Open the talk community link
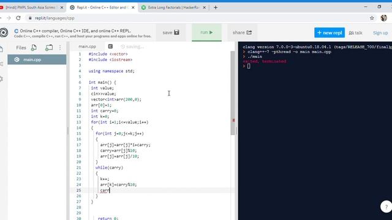 355,32
